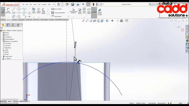Open the ConfigurationManager tab icon
This screenshot has width=189, height=106.
click(x=13, y=25)
